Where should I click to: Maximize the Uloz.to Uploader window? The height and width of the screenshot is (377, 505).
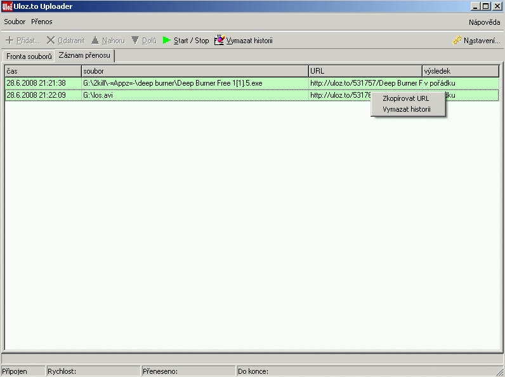[486, 6]
